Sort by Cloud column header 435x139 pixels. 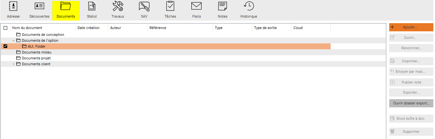(x=311, y=28)
